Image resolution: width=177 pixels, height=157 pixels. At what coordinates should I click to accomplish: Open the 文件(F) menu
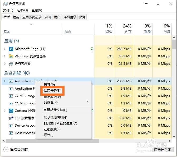(8, 10)
